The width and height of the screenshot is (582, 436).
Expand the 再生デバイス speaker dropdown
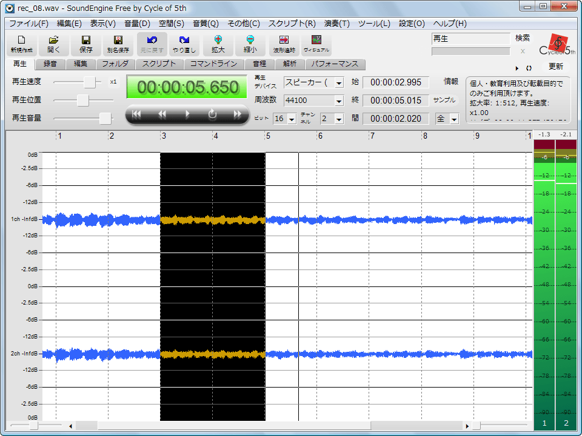(x=338, y=83)
